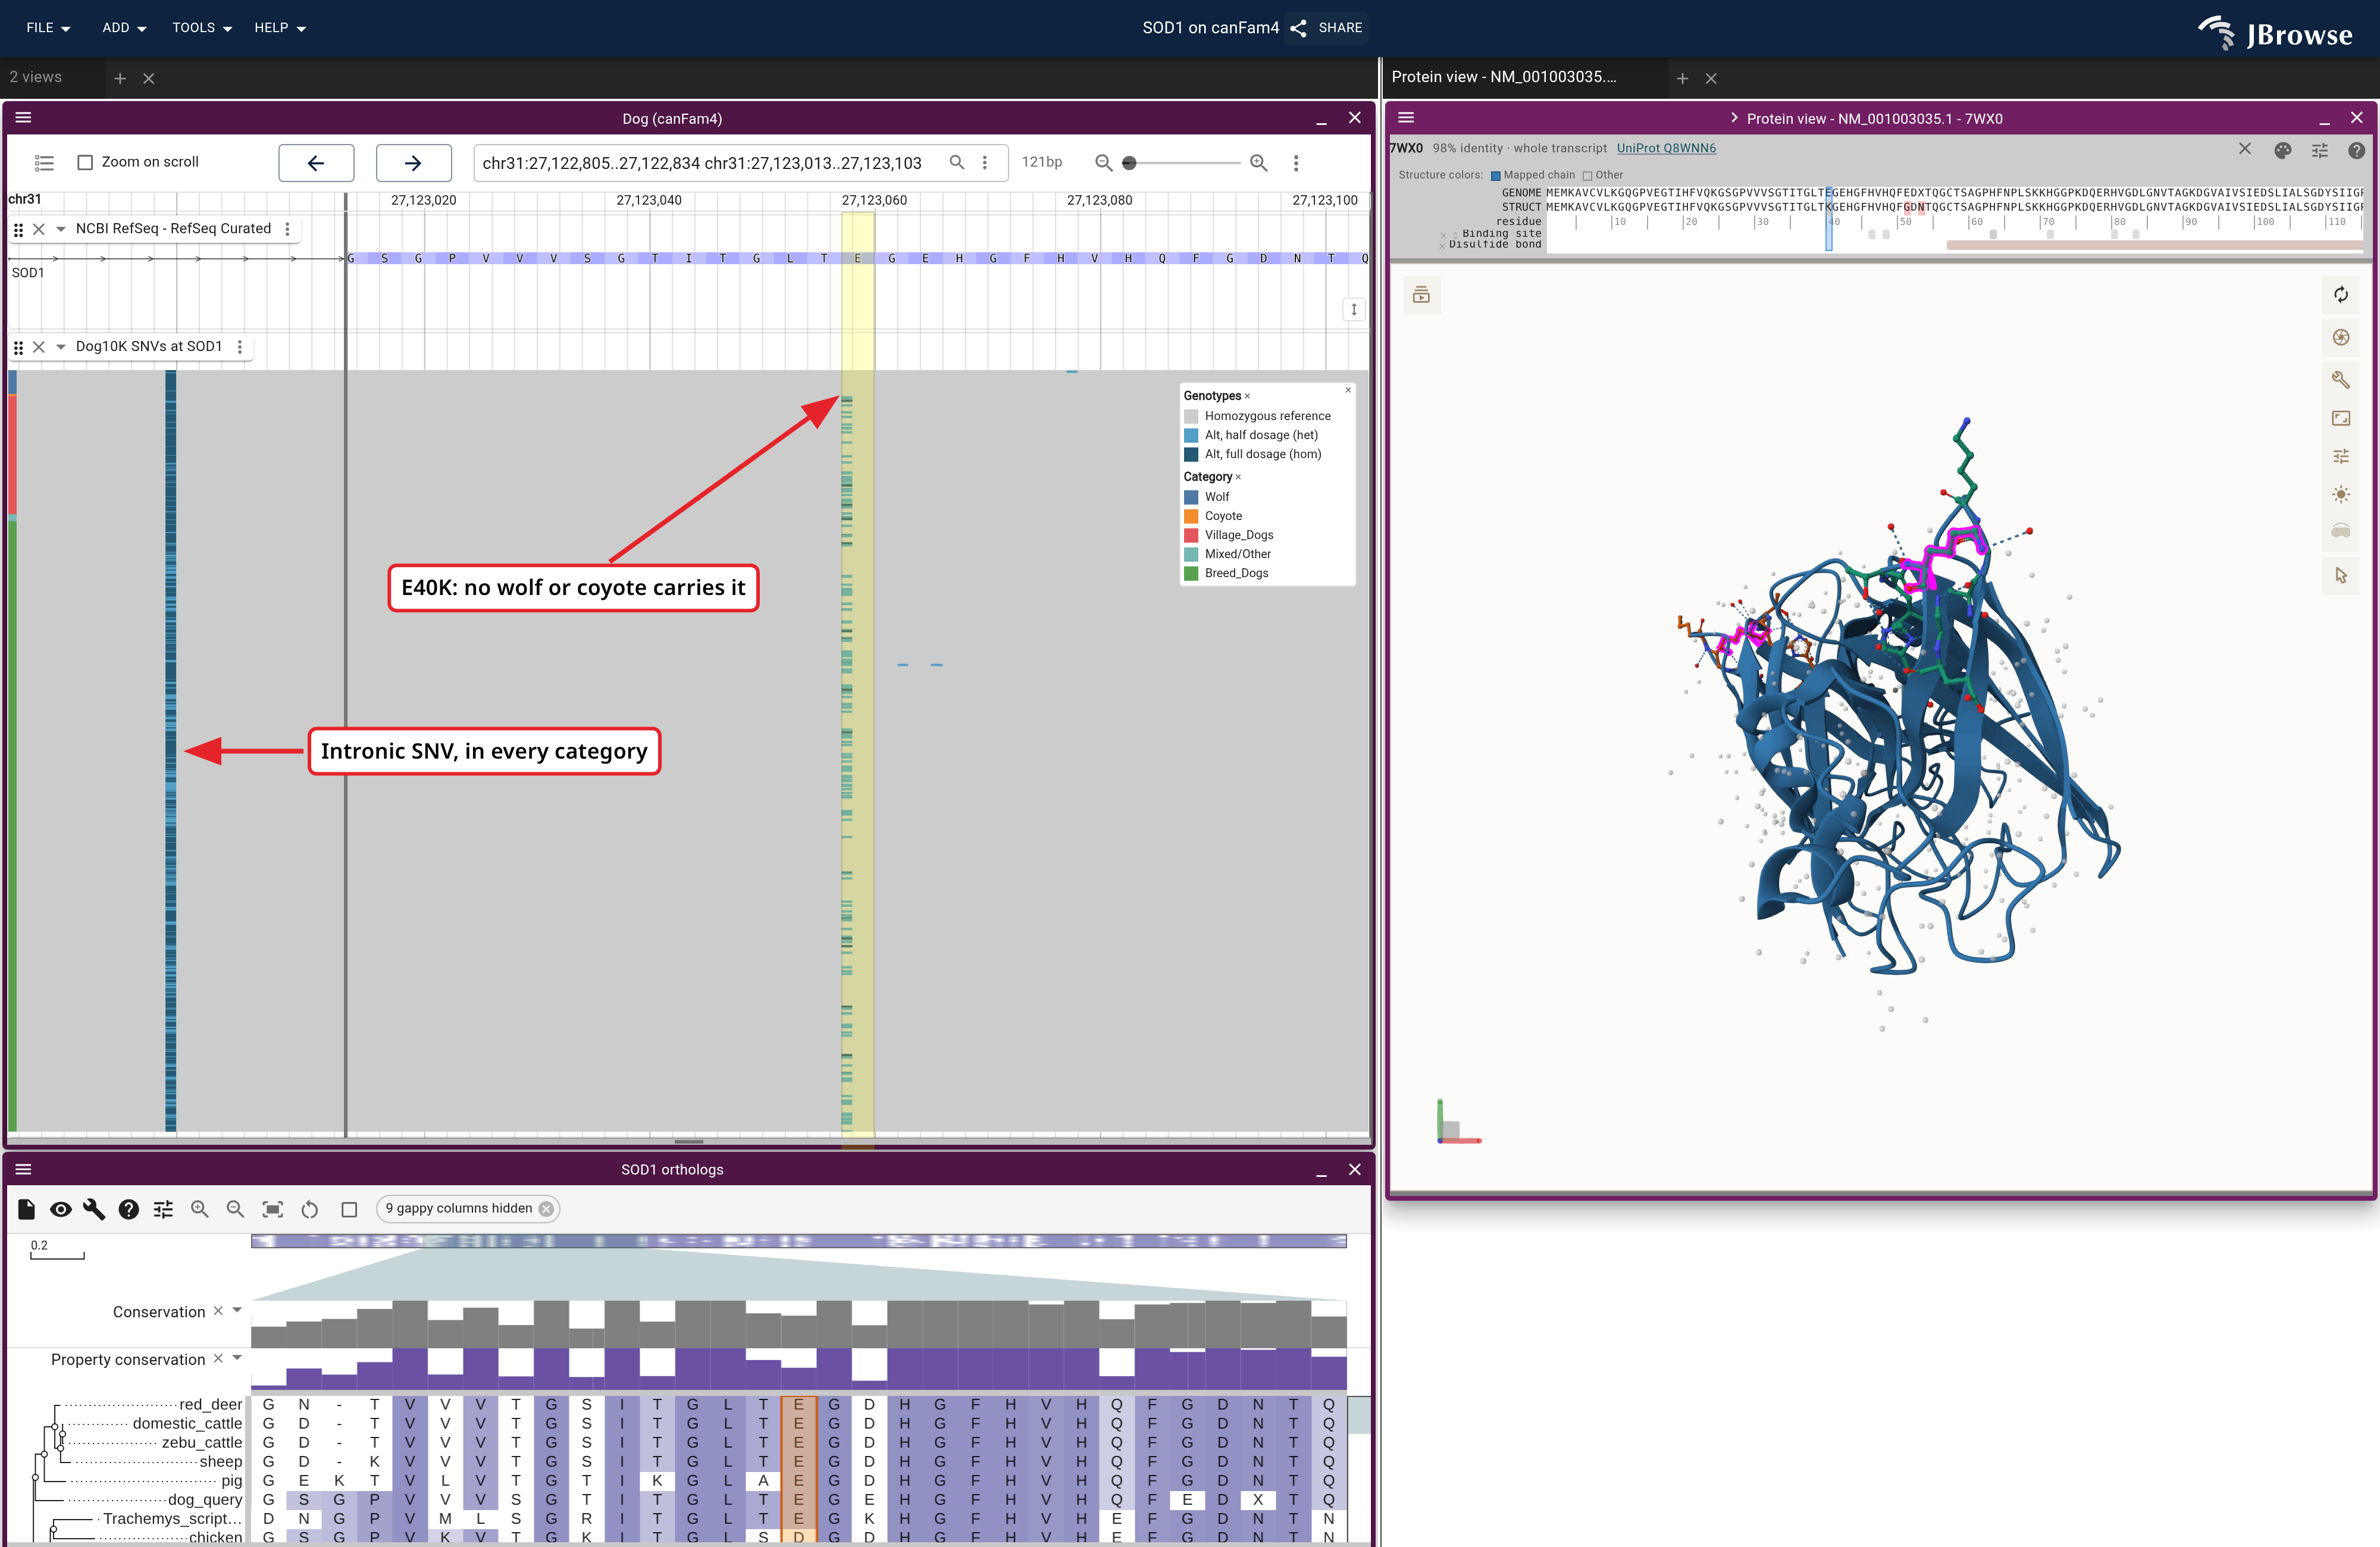This screenshot has height=1547, width=2380.
Task: Open TOOLS menu
Action: click(x=202, y=28)
